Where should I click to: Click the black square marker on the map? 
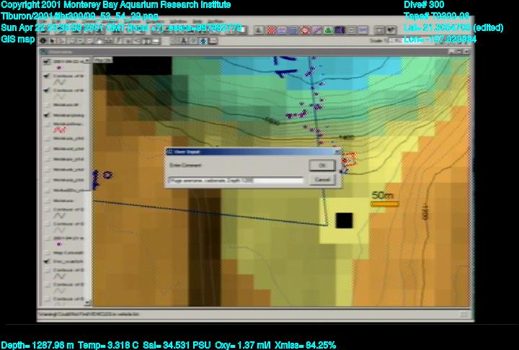pyautogui.click(x=344, y=220)
